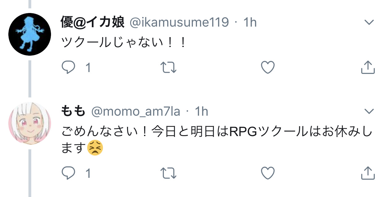Open the 1h timestamp on ikamusume119's tweet

[250, 22]
